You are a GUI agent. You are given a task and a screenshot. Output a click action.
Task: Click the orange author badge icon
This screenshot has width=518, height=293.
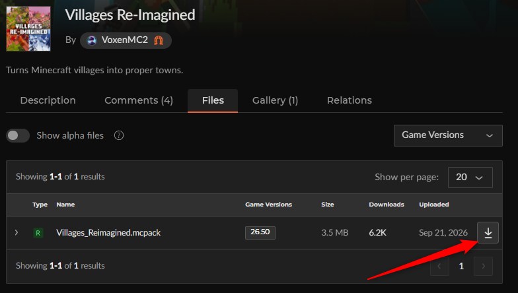[x=159, y=40]
